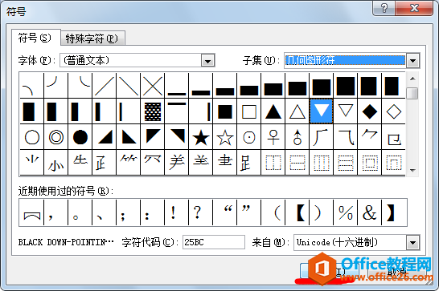Select the black star symbol
The width and height of the screenshot is (439, 291).
tap(201, 137)
